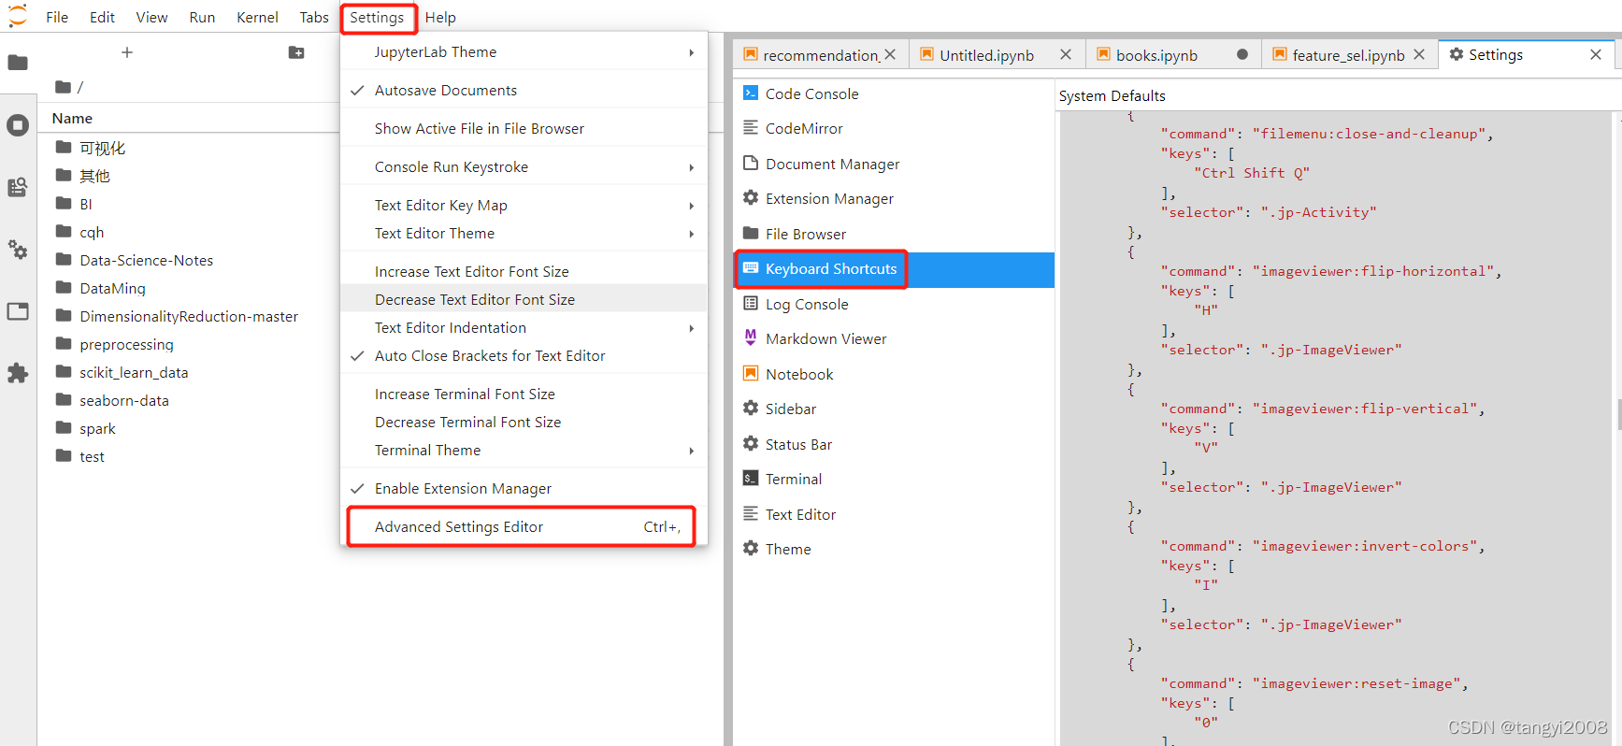Open the Open Tabs sidebar icon

pyautogui.click(x=18, y=311)
